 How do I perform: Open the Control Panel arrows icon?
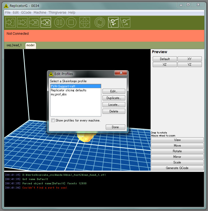point(85,22)
